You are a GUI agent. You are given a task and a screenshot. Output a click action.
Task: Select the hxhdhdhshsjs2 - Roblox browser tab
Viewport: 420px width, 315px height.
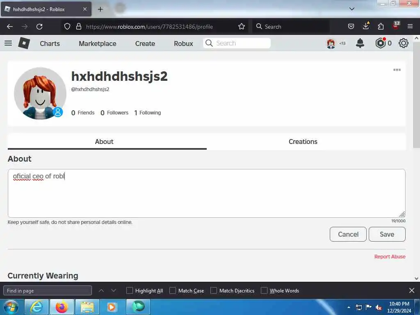coord(46,9)
